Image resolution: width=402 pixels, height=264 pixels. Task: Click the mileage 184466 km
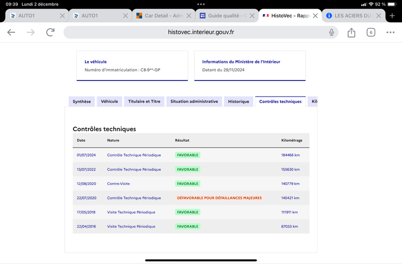[x=290, y=155]
